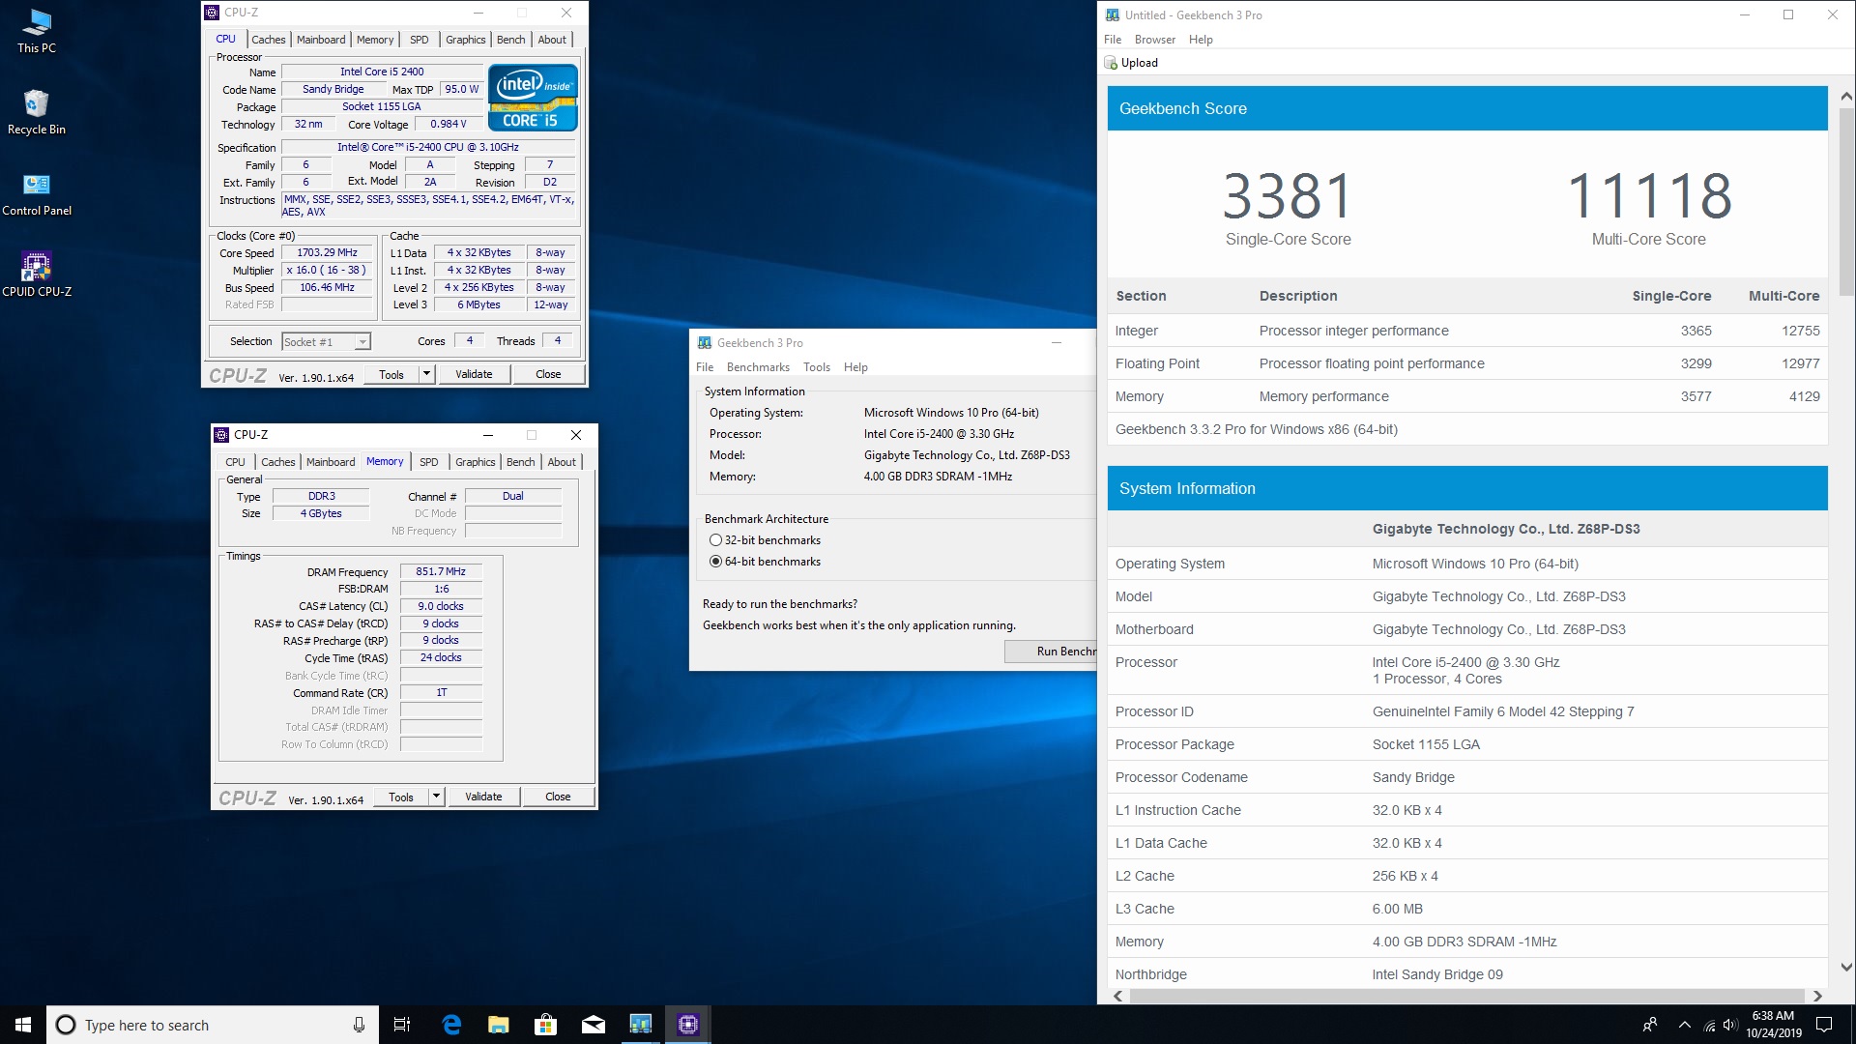Switch to CPU tab in lower CPU-Z
Screen dimensions: 1856x1044
(235, 462)
